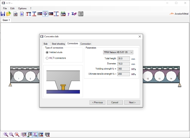Click the Ultimate tensile strength fu field

pos(123,74)
